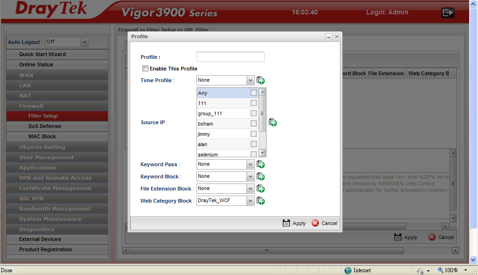Click the zoom magnifier icon in status bar
Screen dimensions: 478x275
coord(441,270)
